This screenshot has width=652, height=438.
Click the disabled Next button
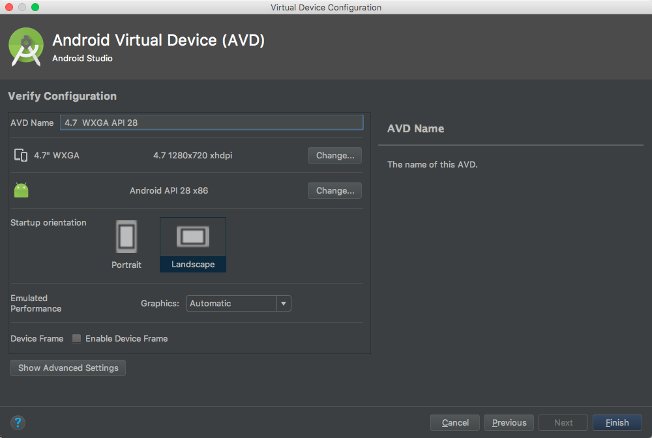563,422
